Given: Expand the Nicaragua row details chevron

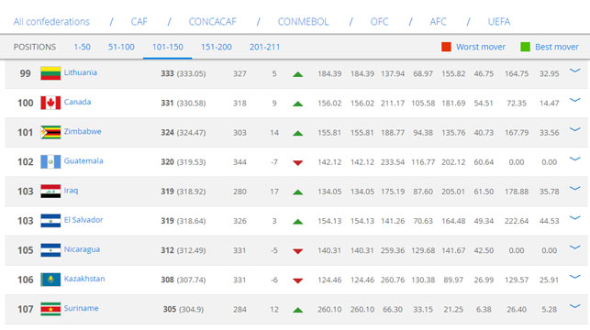Looking at the screenshot, I should (574, 247).
